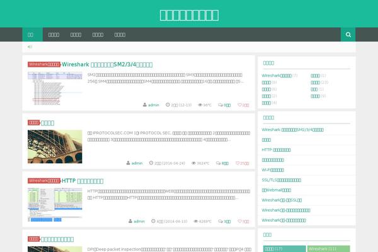
Task: Click clock icon next to 12-13 date
Action: coord(168,105)
